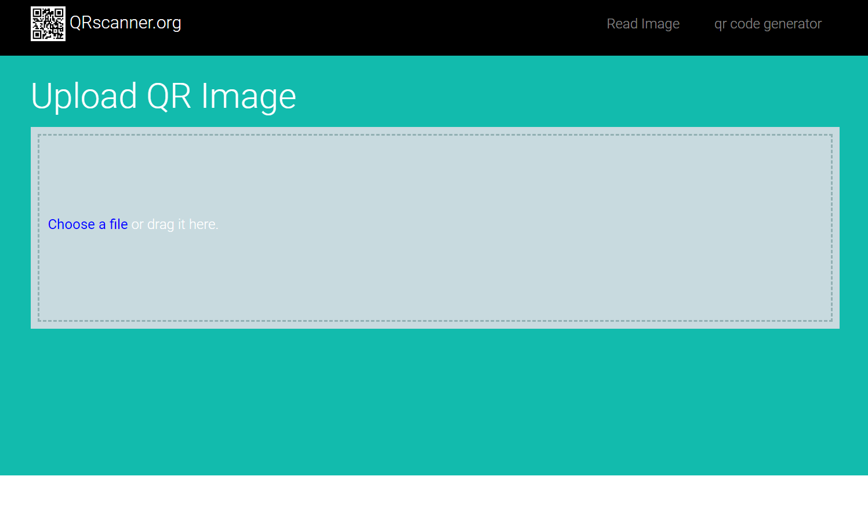Click the Upload QR Image heading

(x=164, y=96)
